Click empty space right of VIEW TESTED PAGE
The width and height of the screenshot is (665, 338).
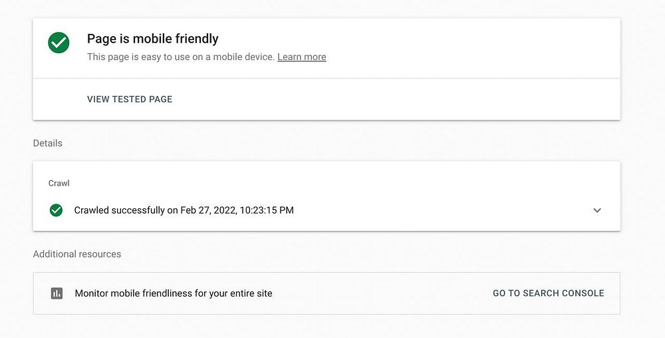pyautogui.click(x=399, y=99)
